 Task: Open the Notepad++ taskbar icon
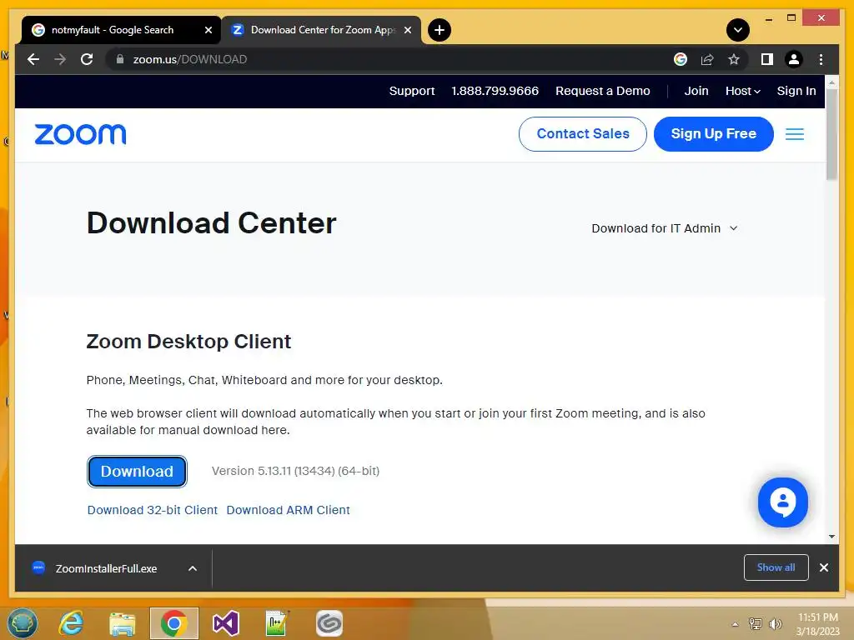pos(277,623)
